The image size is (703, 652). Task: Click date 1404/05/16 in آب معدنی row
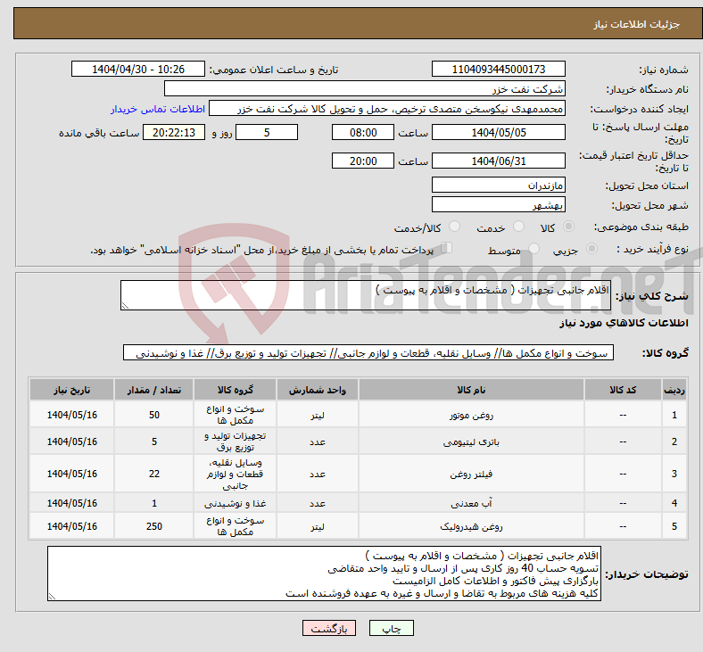[71, 503]
